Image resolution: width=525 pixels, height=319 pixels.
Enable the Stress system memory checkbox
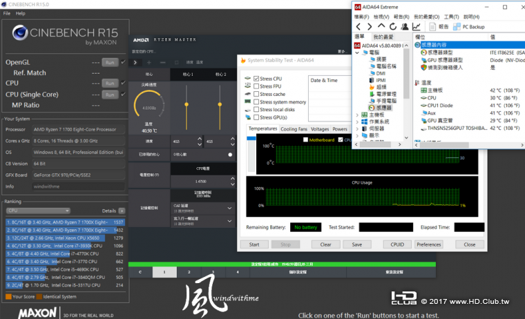click(x=257, y=101)
